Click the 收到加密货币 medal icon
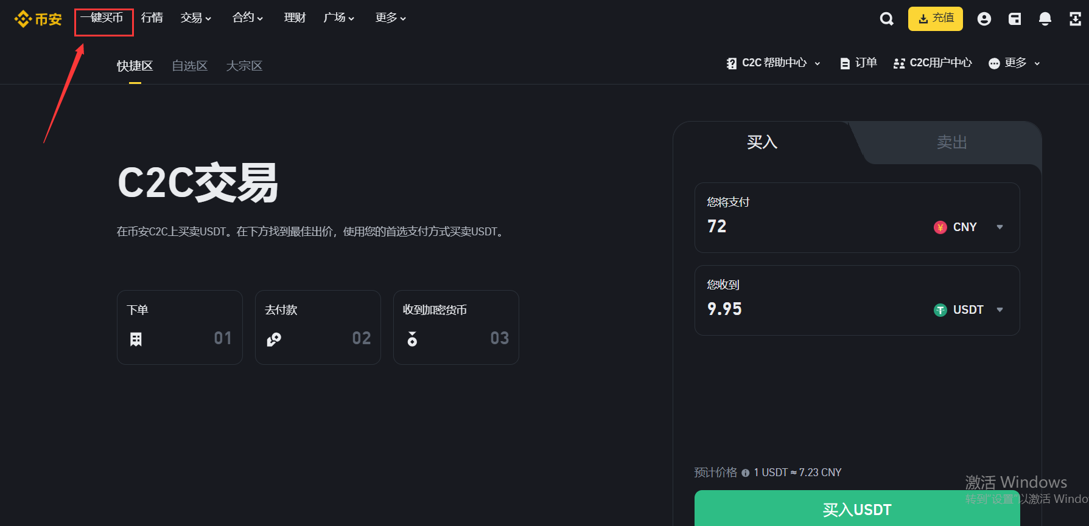The image size is (1089, 526). (x=412, y=339)
